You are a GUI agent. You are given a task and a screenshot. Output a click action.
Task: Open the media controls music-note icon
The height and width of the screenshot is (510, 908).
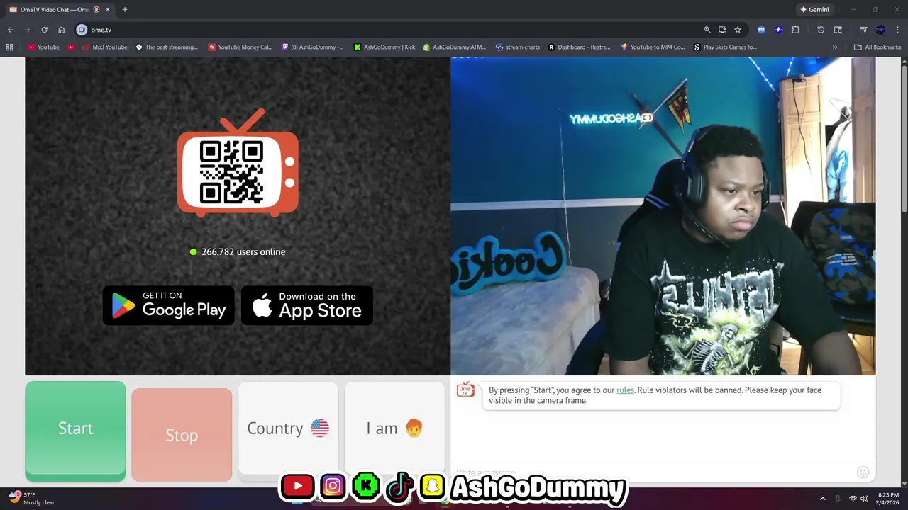click(863, 30)
